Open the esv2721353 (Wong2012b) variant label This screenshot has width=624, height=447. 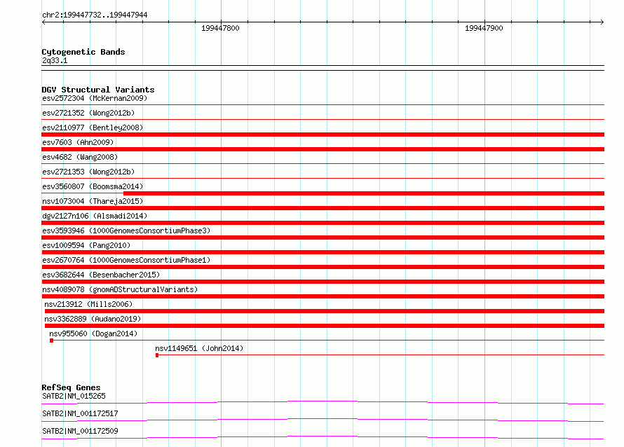(88, 172)
